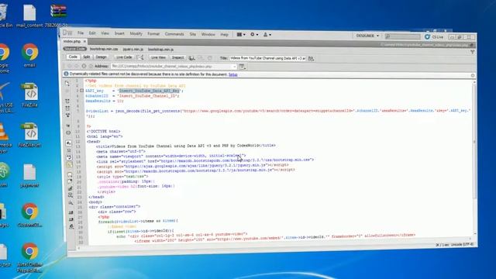Screen dimensions: 496x279
Task: Click the Open Documents icon in coding toolbar
Action: 67,84
